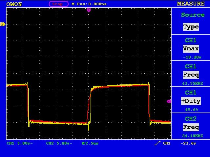This screenshot has height=157, width=210.
Task: Click the -23.6v trigger level readout
Action: (x=188, y=143)
